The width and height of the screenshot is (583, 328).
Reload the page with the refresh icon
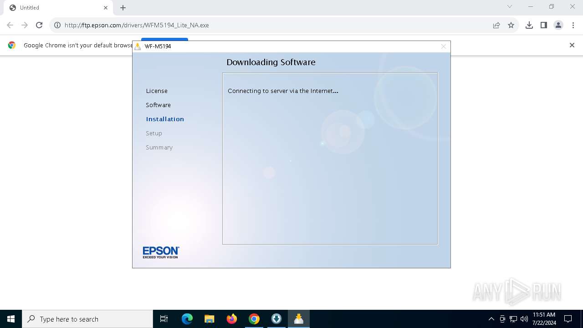(39, 25)
